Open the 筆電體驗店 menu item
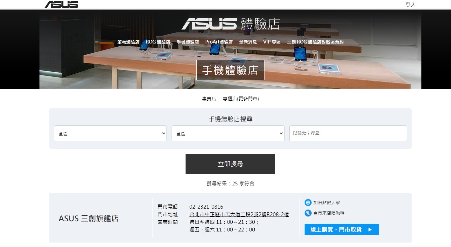Screen dimensions: 451x247 128,42
